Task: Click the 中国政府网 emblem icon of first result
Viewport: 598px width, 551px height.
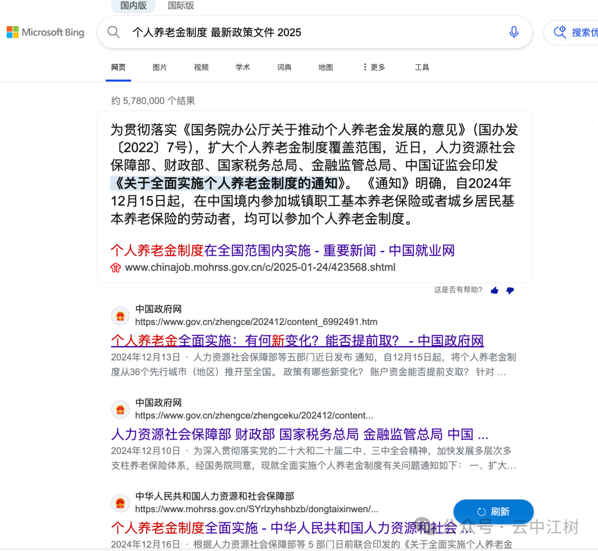Action: pyautogui.click(x=121, y=316)
